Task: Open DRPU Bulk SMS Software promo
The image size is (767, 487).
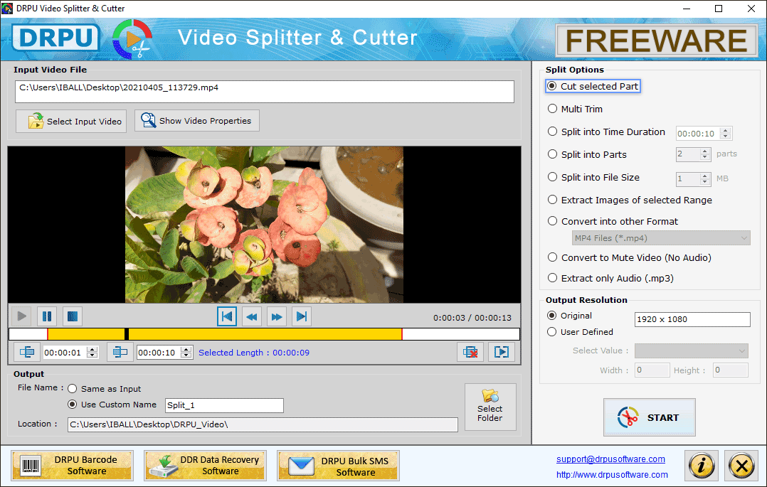Action: (339, 466)
